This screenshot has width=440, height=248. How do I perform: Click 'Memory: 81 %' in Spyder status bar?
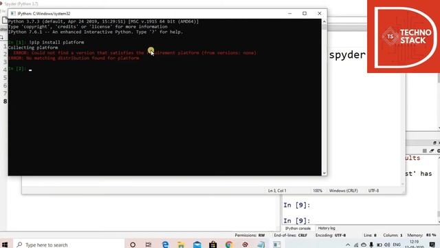tap(421, 235)
